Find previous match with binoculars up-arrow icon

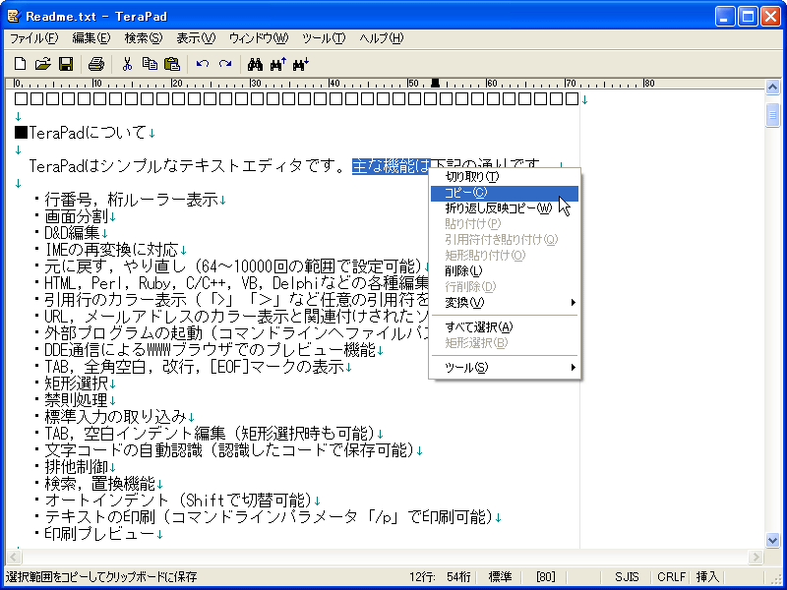point(278,64)
